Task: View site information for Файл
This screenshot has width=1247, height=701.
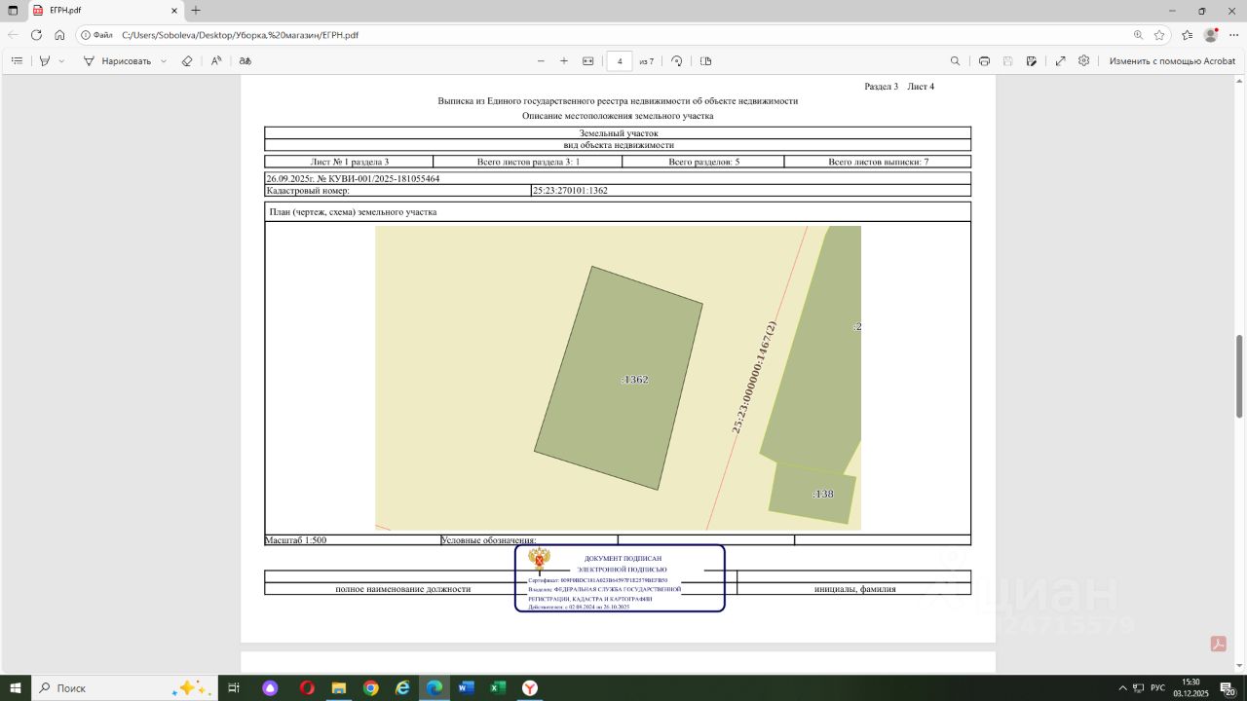Action: pyautogui.click(x=97, y=35)
